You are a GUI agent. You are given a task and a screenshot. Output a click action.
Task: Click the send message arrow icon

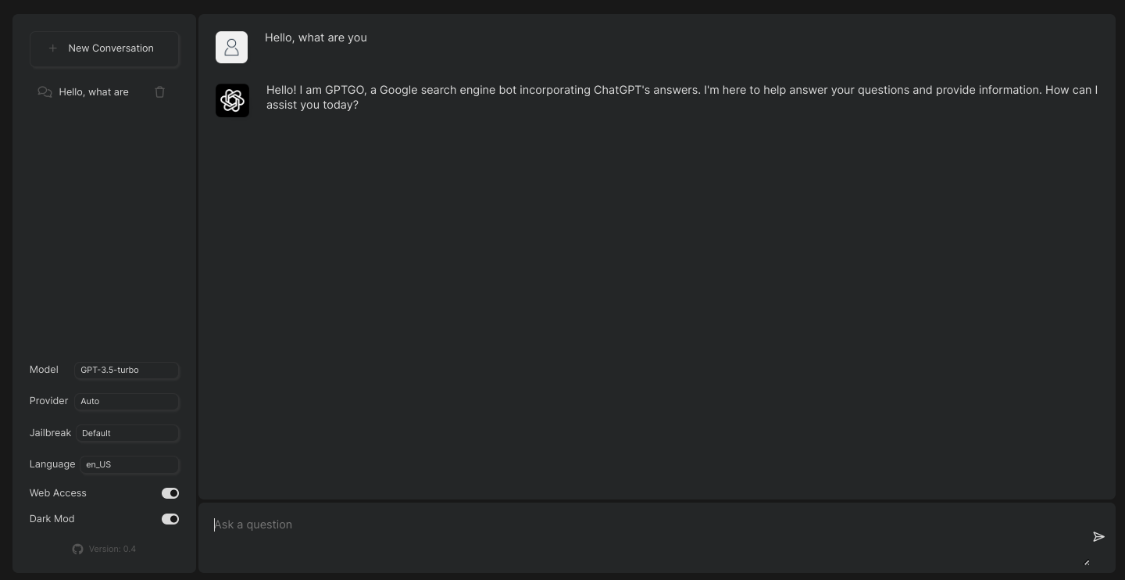click(1098, 537)
